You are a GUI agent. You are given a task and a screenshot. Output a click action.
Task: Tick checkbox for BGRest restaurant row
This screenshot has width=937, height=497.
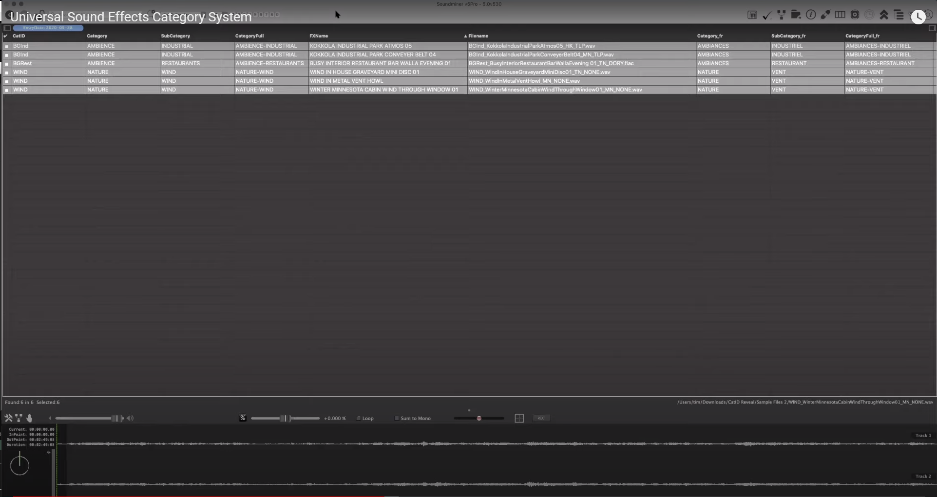coord(7,64)
